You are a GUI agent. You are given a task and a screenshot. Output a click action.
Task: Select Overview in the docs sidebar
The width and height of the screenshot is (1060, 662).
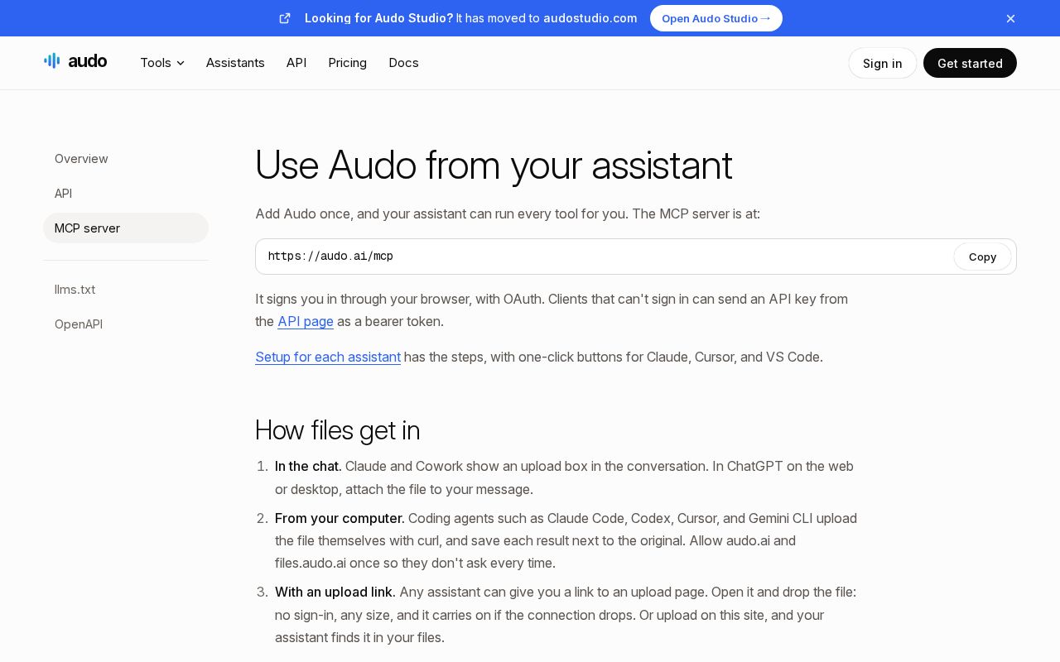tap(126, 159)
